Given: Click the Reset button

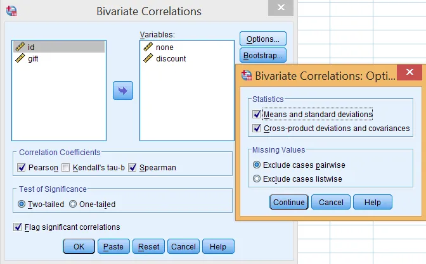Looking at the screenshot, I should point(148,246).
